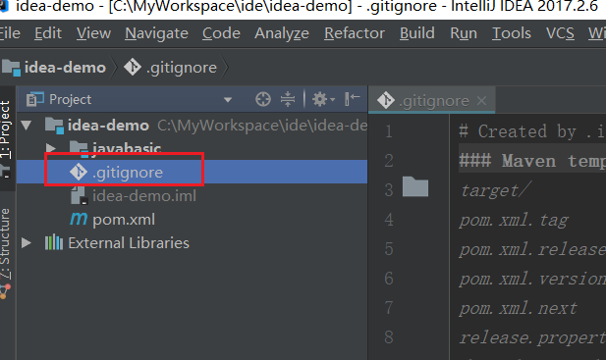
Task: Open the Build menu
Action: point(417,33)
